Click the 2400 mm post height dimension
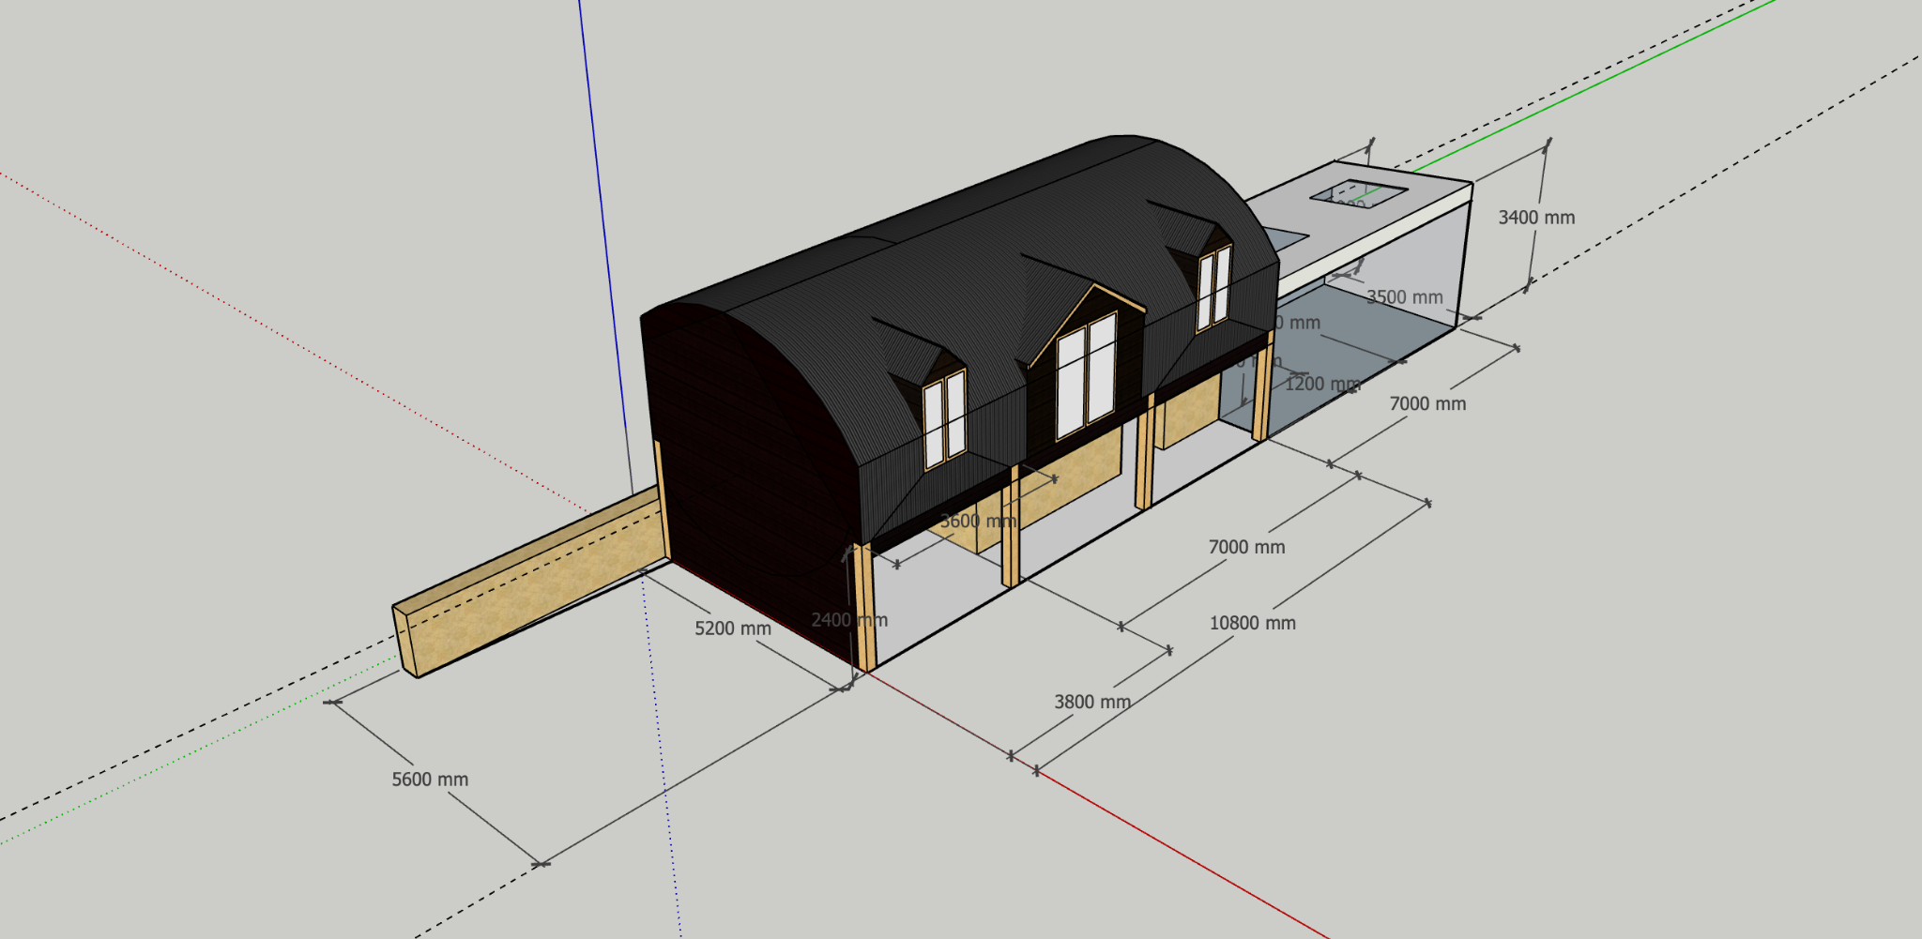This screenshot has width=1922, height=939. [x=848, y=620]
